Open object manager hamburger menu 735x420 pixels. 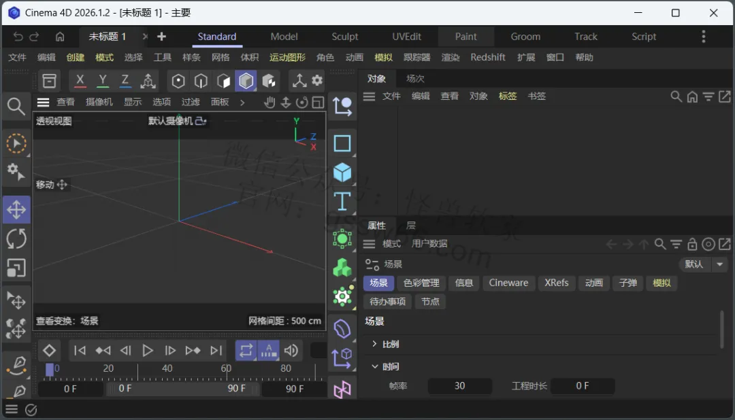(370, 97)
